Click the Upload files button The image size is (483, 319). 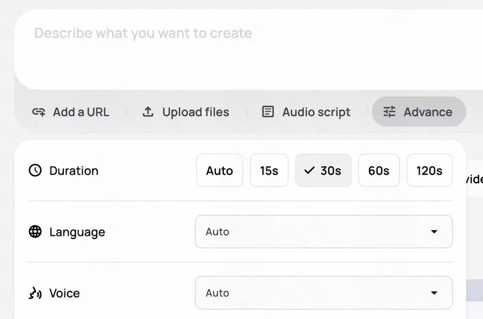pyautogui.click(x=186, y=112)
